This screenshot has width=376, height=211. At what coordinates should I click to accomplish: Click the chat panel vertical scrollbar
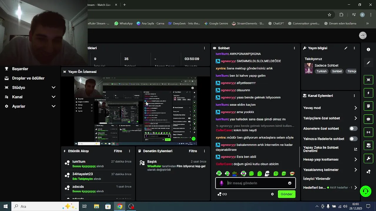click(x=299, y=157)
